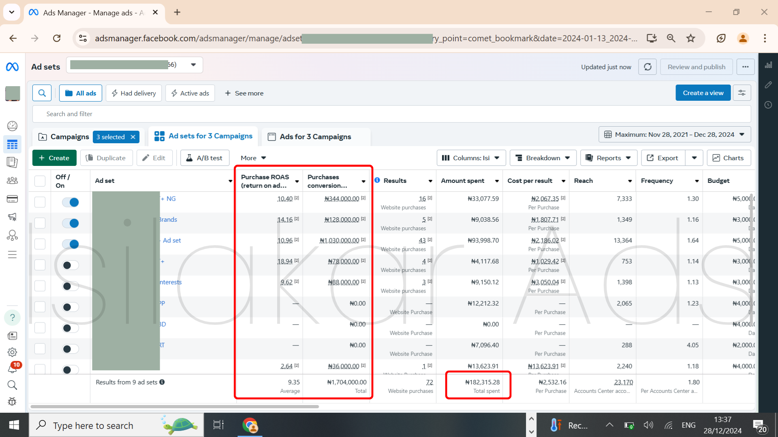The width and height of the screenshot is (778, 437).
Task: Open Audiences people icon in sidebar
Action: tap(12, 180)
